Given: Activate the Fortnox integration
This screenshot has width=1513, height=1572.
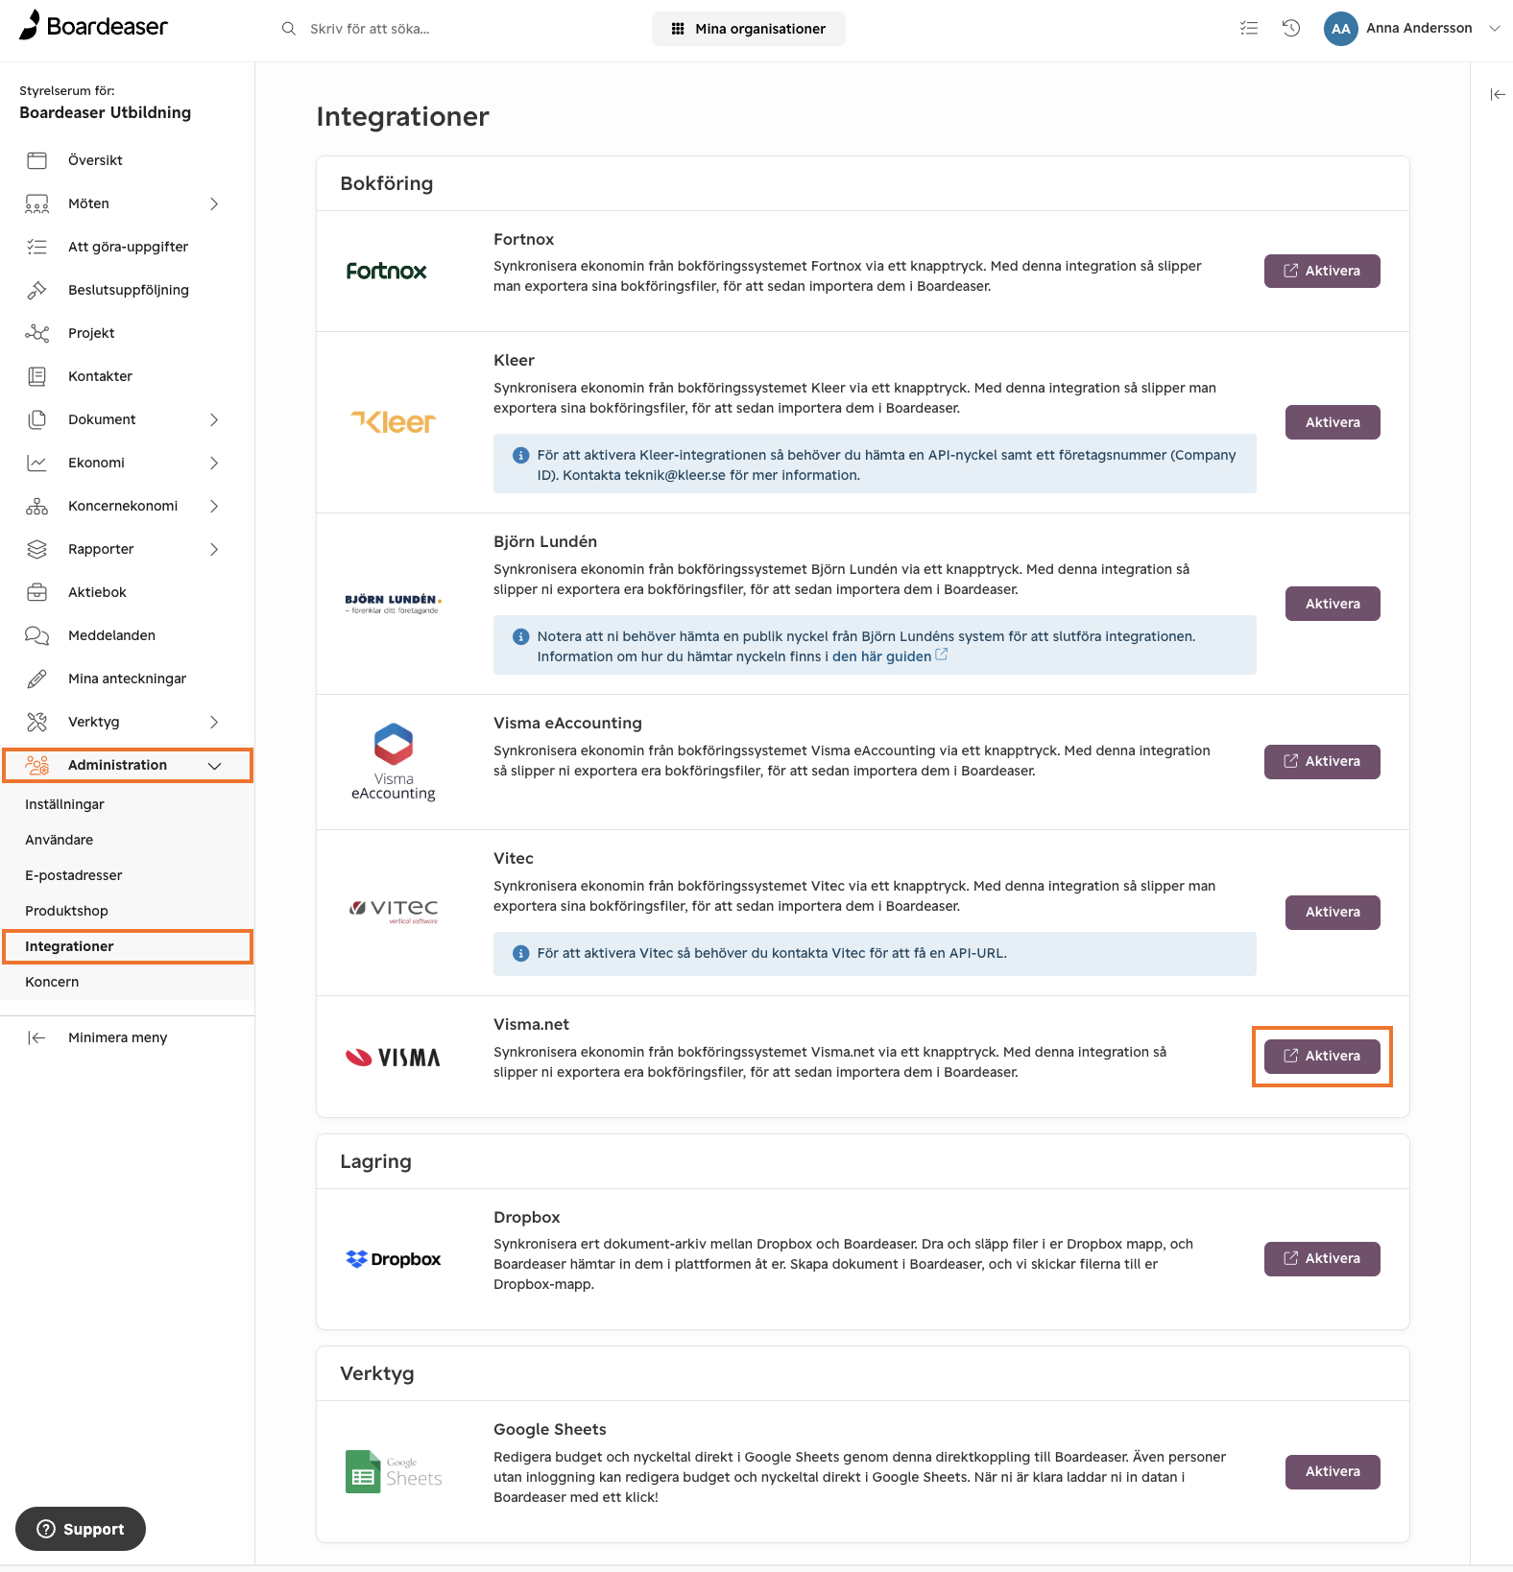Looking at the screenshot, I should point(1322,271).
